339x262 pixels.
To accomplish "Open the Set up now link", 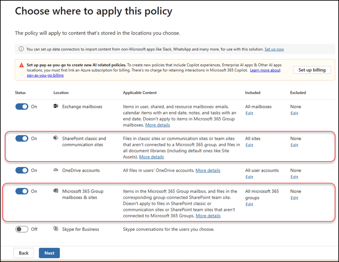I will click(x=274, y=49).
